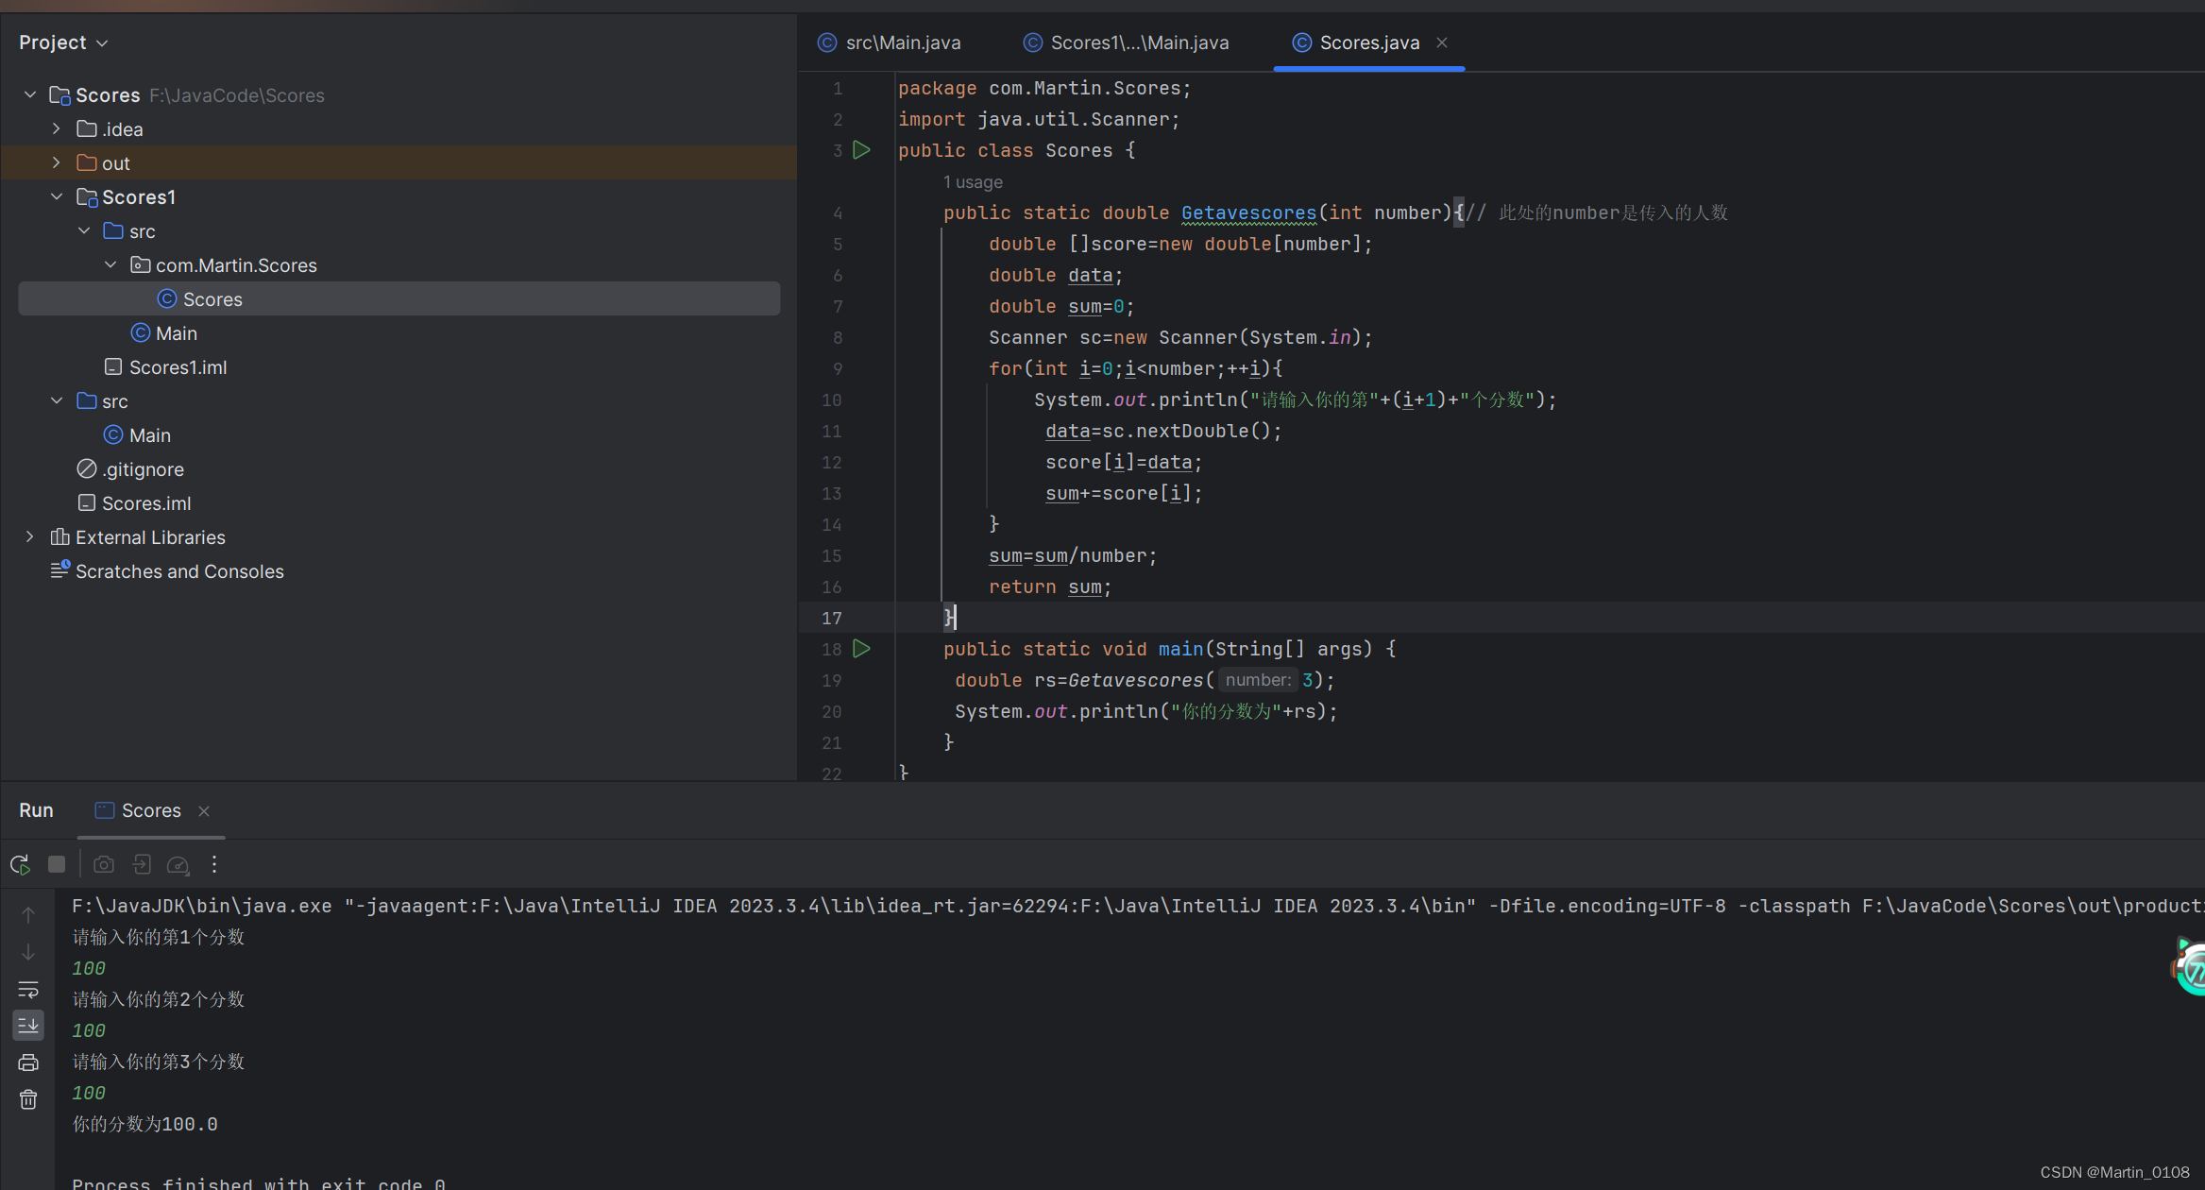
Task: Toggle Scroll to End of console
Action: (x=28, y=1026)
